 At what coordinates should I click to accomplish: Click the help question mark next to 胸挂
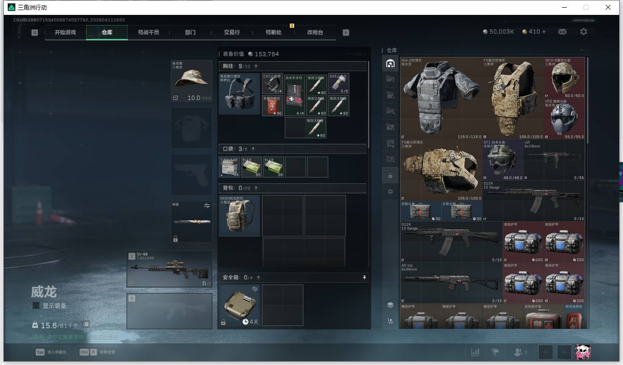click(256, 66)
